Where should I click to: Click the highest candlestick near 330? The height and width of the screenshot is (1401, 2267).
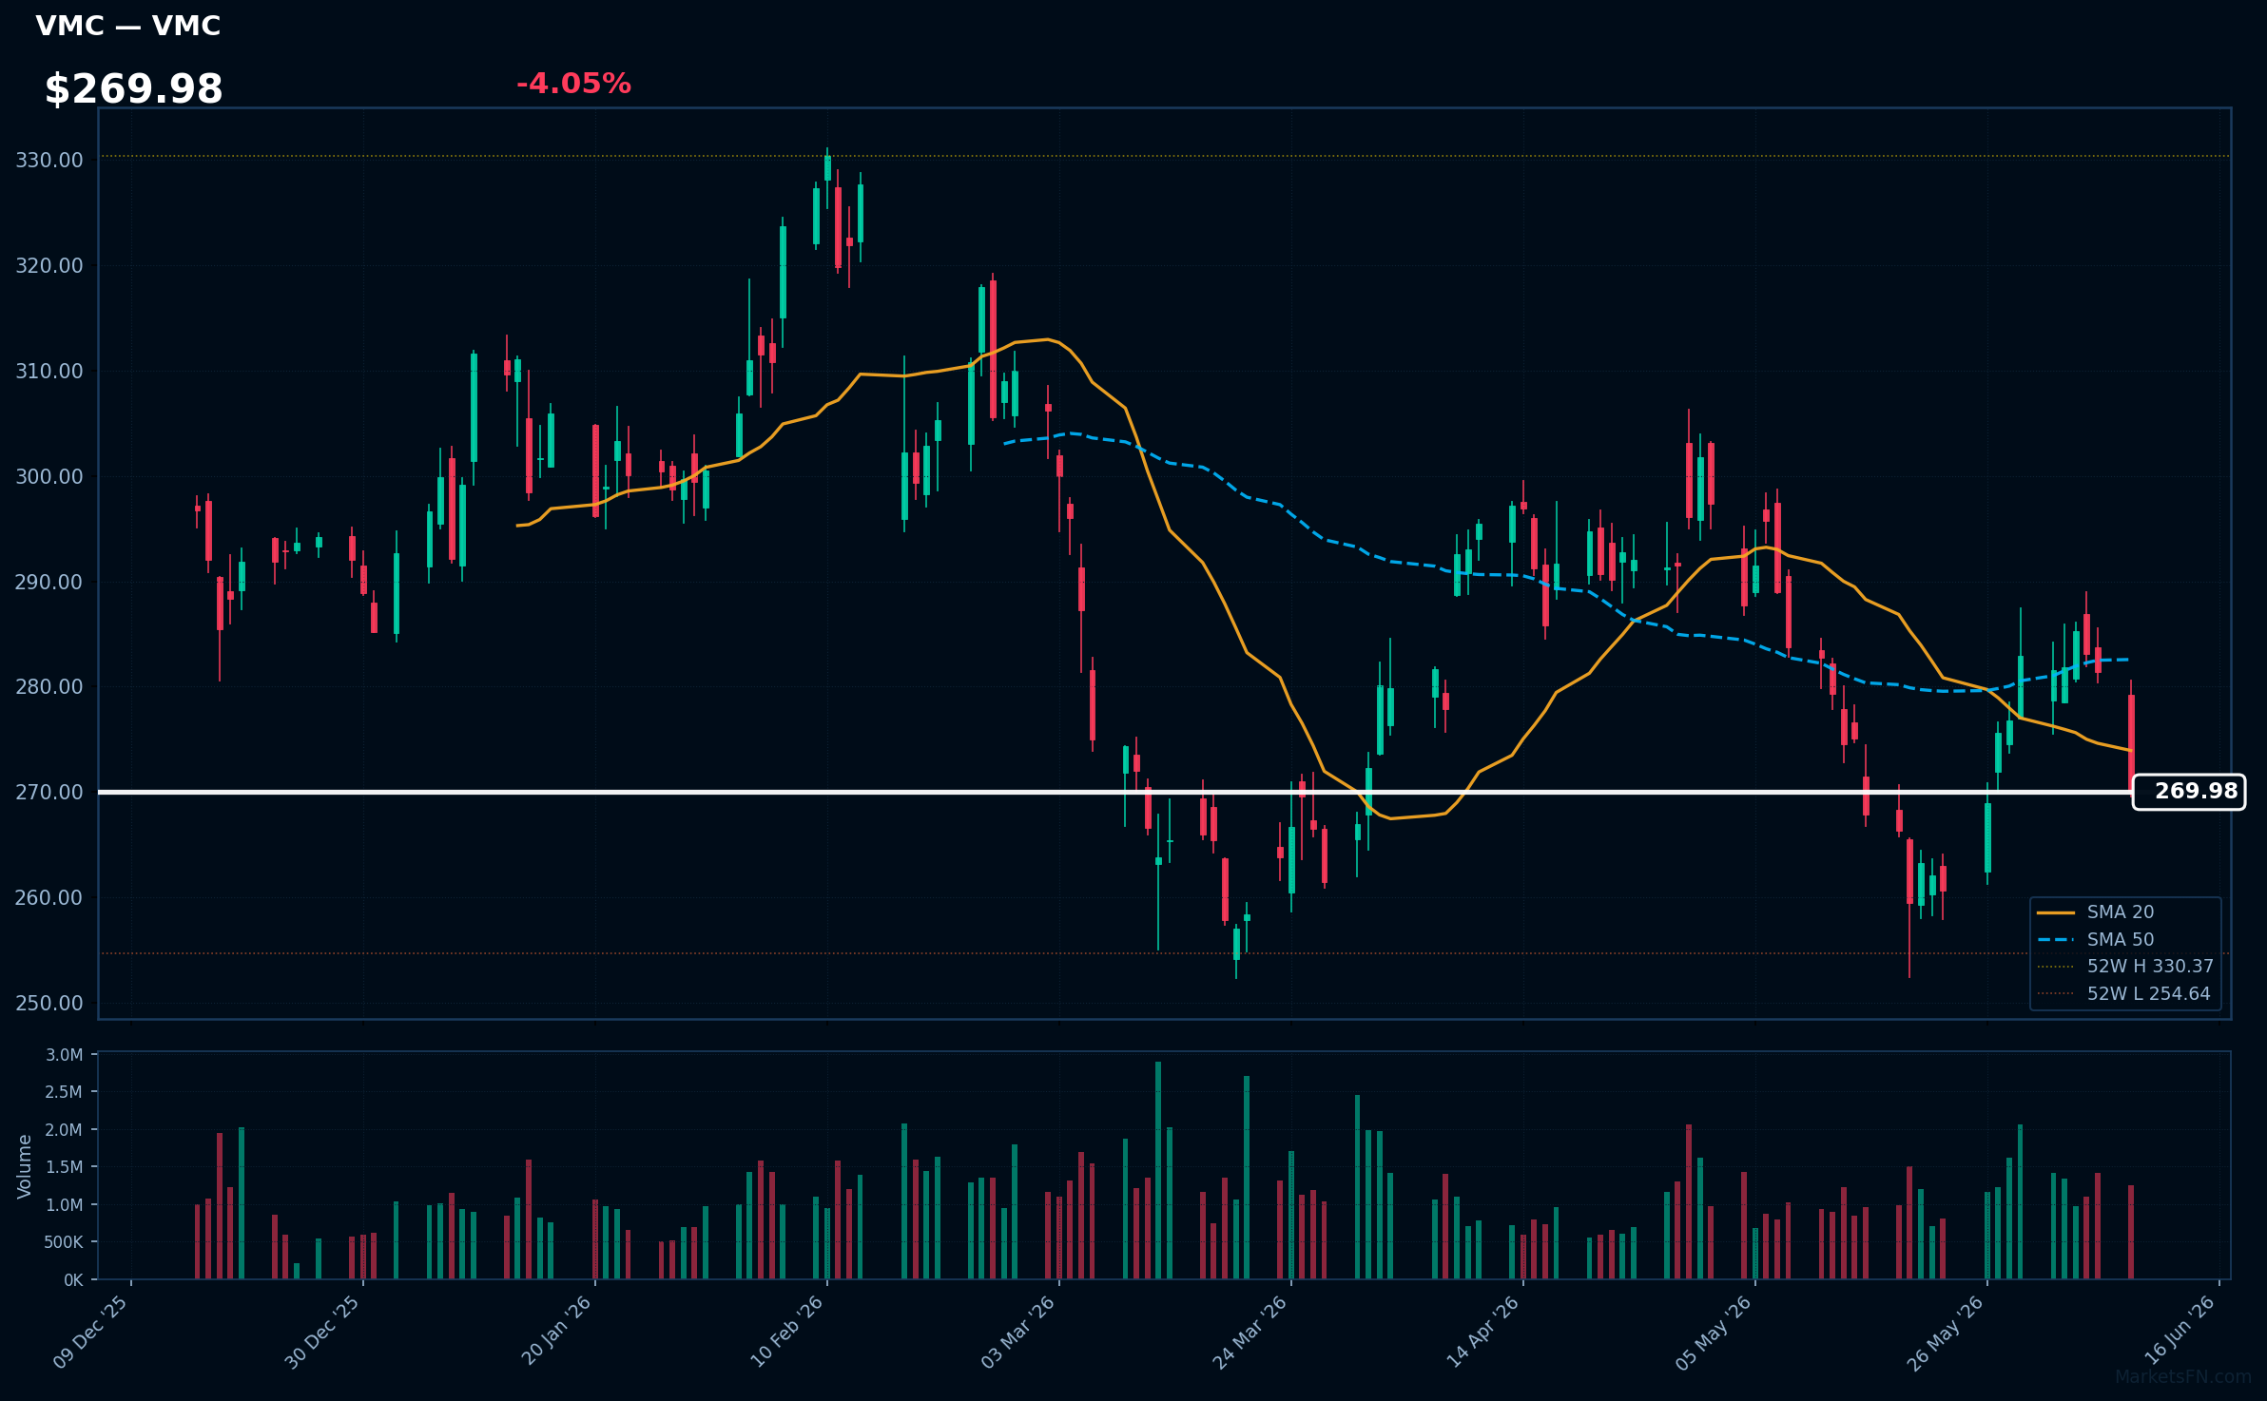[x=827, y=168]
